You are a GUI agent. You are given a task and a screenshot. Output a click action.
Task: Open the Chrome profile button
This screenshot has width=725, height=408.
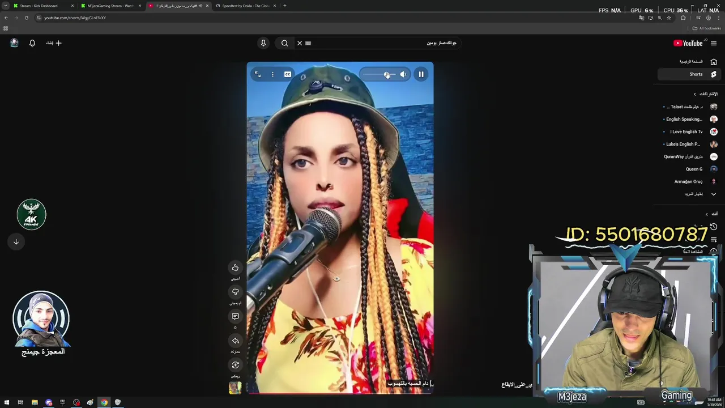[708, 18]
